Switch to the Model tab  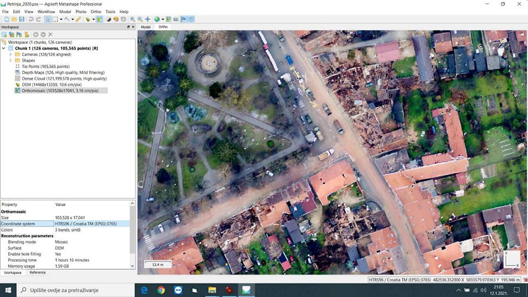[x=146, y=26]
